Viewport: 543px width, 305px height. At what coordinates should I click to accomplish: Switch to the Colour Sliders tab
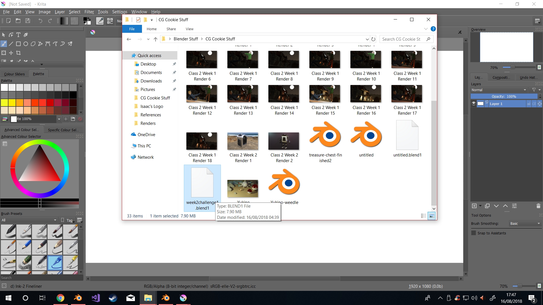tap(14, 74)
